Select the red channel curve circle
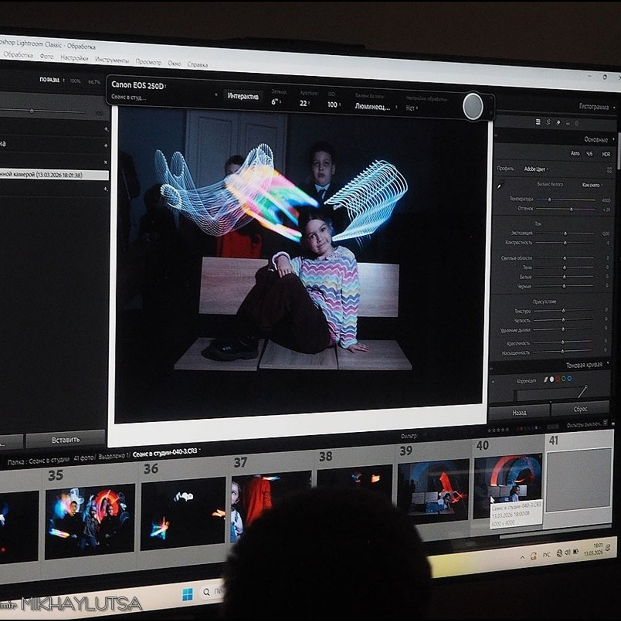The height and width of the screenshot is (621, 621). (x=557, y=378)
